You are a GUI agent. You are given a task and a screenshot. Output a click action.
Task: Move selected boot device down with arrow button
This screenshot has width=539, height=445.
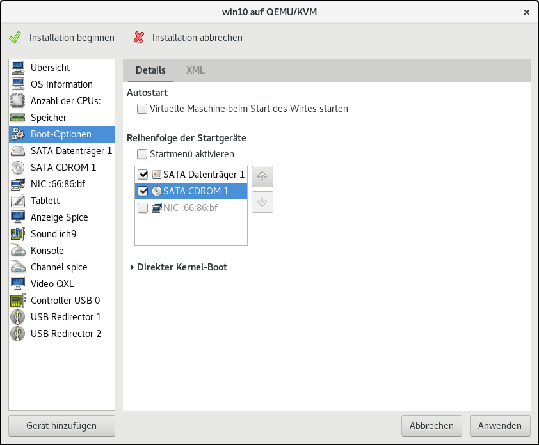coord(262,202)
